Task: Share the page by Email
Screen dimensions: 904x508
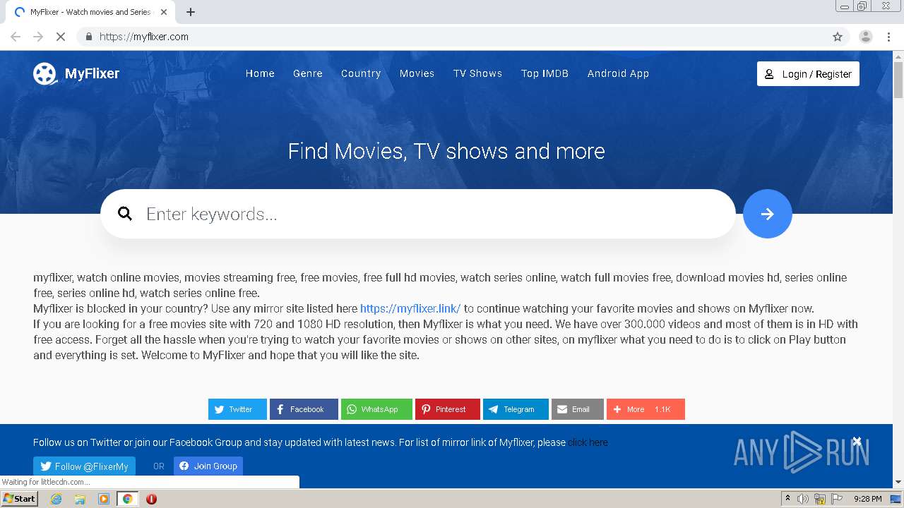Action: (x=578, y=409)
